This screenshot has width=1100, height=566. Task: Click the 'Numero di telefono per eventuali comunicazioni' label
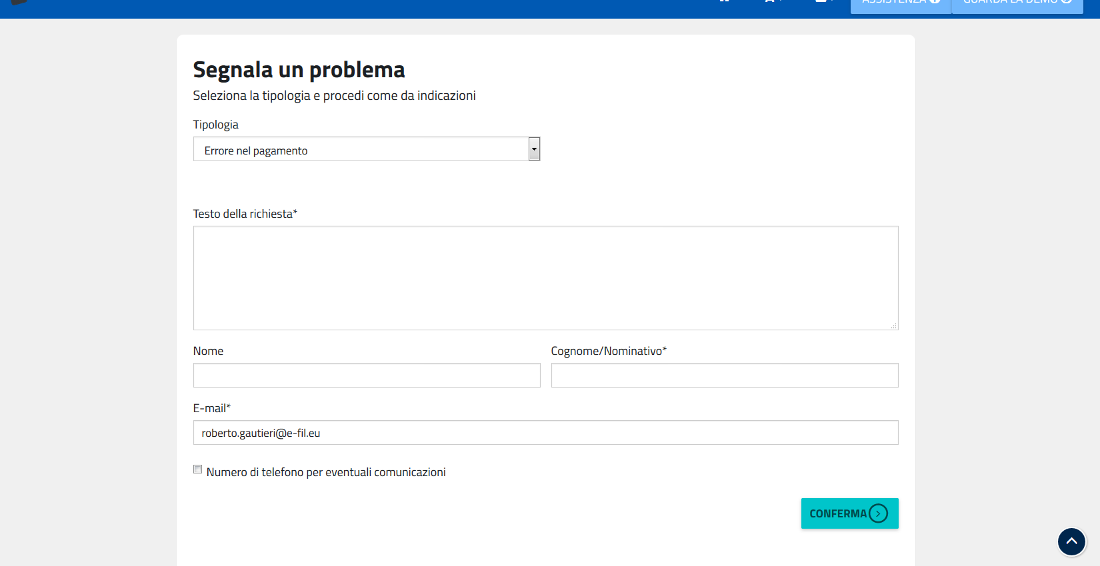[x=326, y=472]
